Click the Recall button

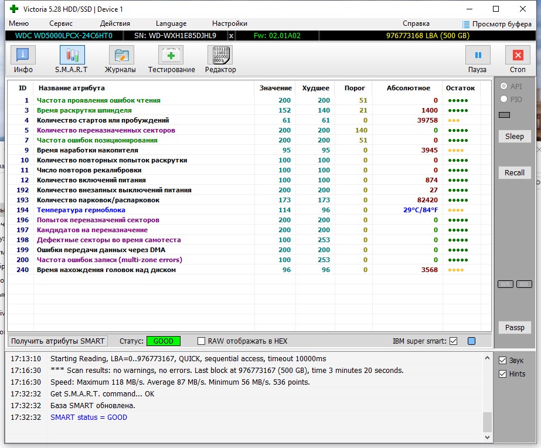click(x=515, y=172)
